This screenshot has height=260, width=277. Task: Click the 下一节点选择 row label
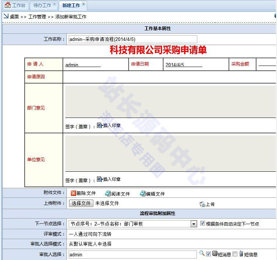[50, 224]
